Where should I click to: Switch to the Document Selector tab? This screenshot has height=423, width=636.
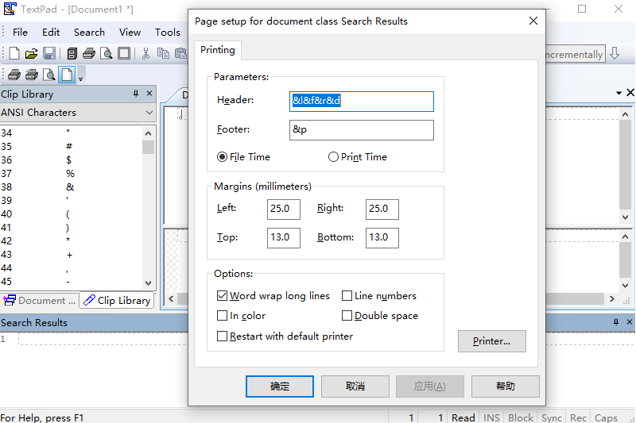click(40, 301)
